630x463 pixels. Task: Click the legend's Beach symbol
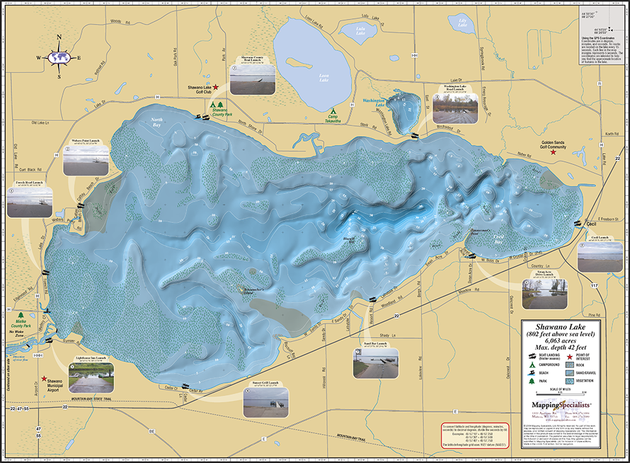pyautogui.click(x=532, y=373)
